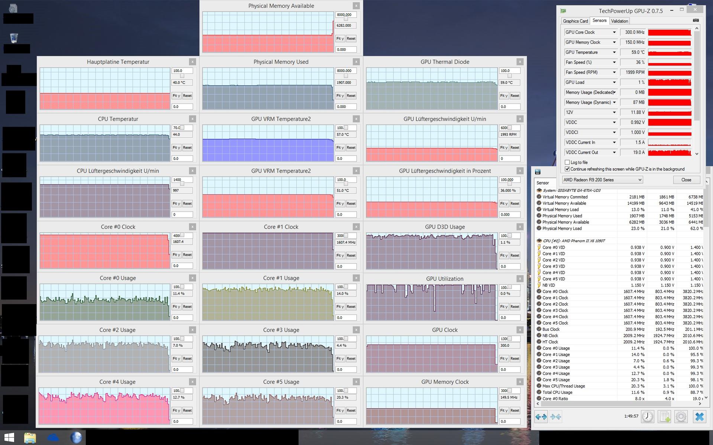Click the 1999 RPM fan speed value
Screen dimensions: 713x445
coord(633,72)
